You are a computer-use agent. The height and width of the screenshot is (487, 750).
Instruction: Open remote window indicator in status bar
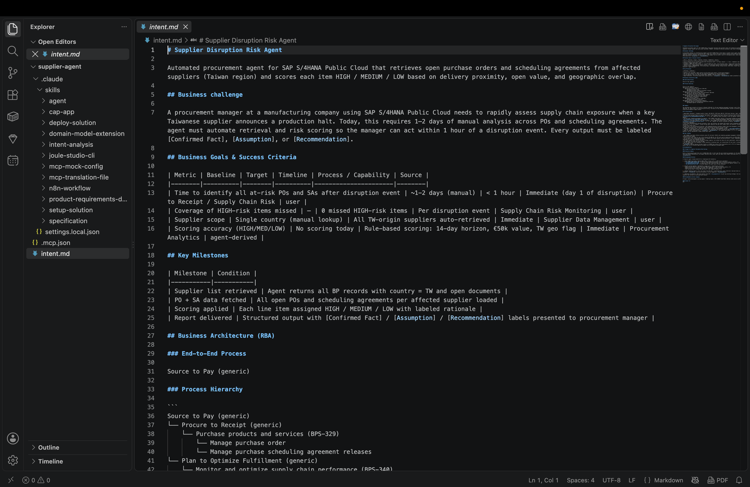(x=11, y=480)
